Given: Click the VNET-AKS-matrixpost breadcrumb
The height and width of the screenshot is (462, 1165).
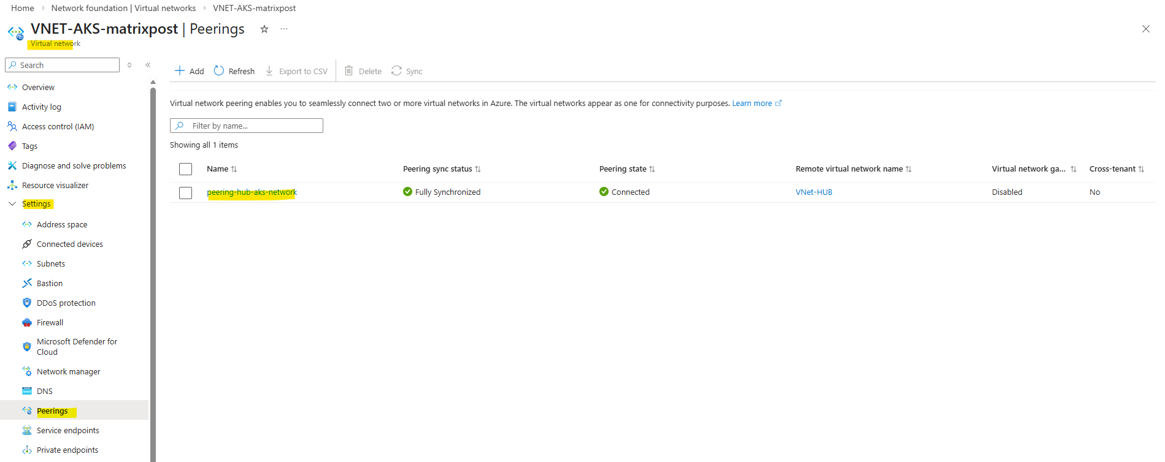Looking at the screenshot, I should click(254, 8).
